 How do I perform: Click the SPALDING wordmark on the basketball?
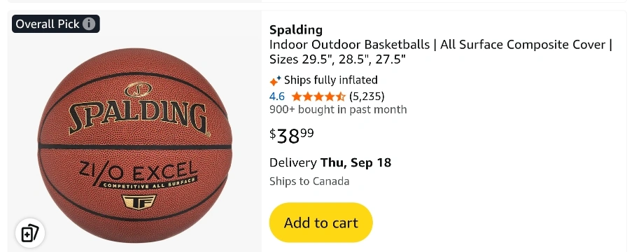(x=138, y=118)
